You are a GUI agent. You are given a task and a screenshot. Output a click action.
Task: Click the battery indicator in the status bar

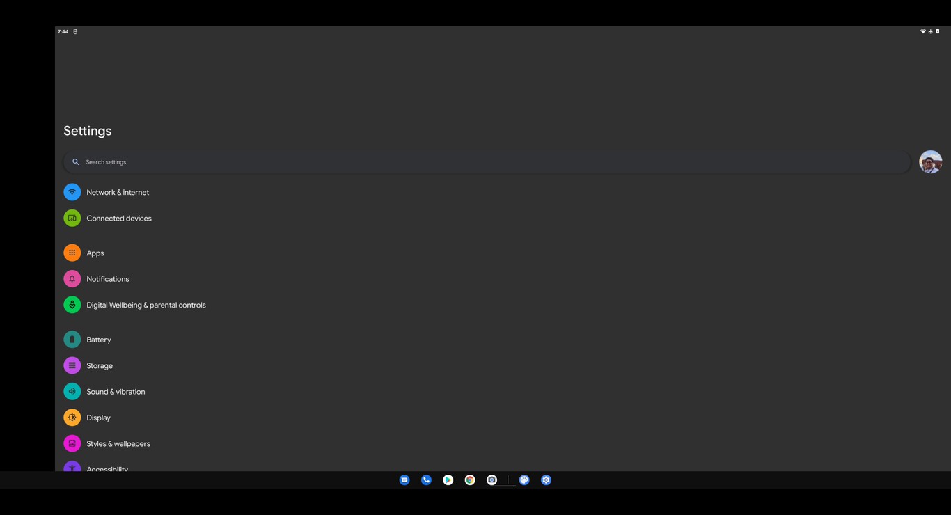[x=938, y=31]
